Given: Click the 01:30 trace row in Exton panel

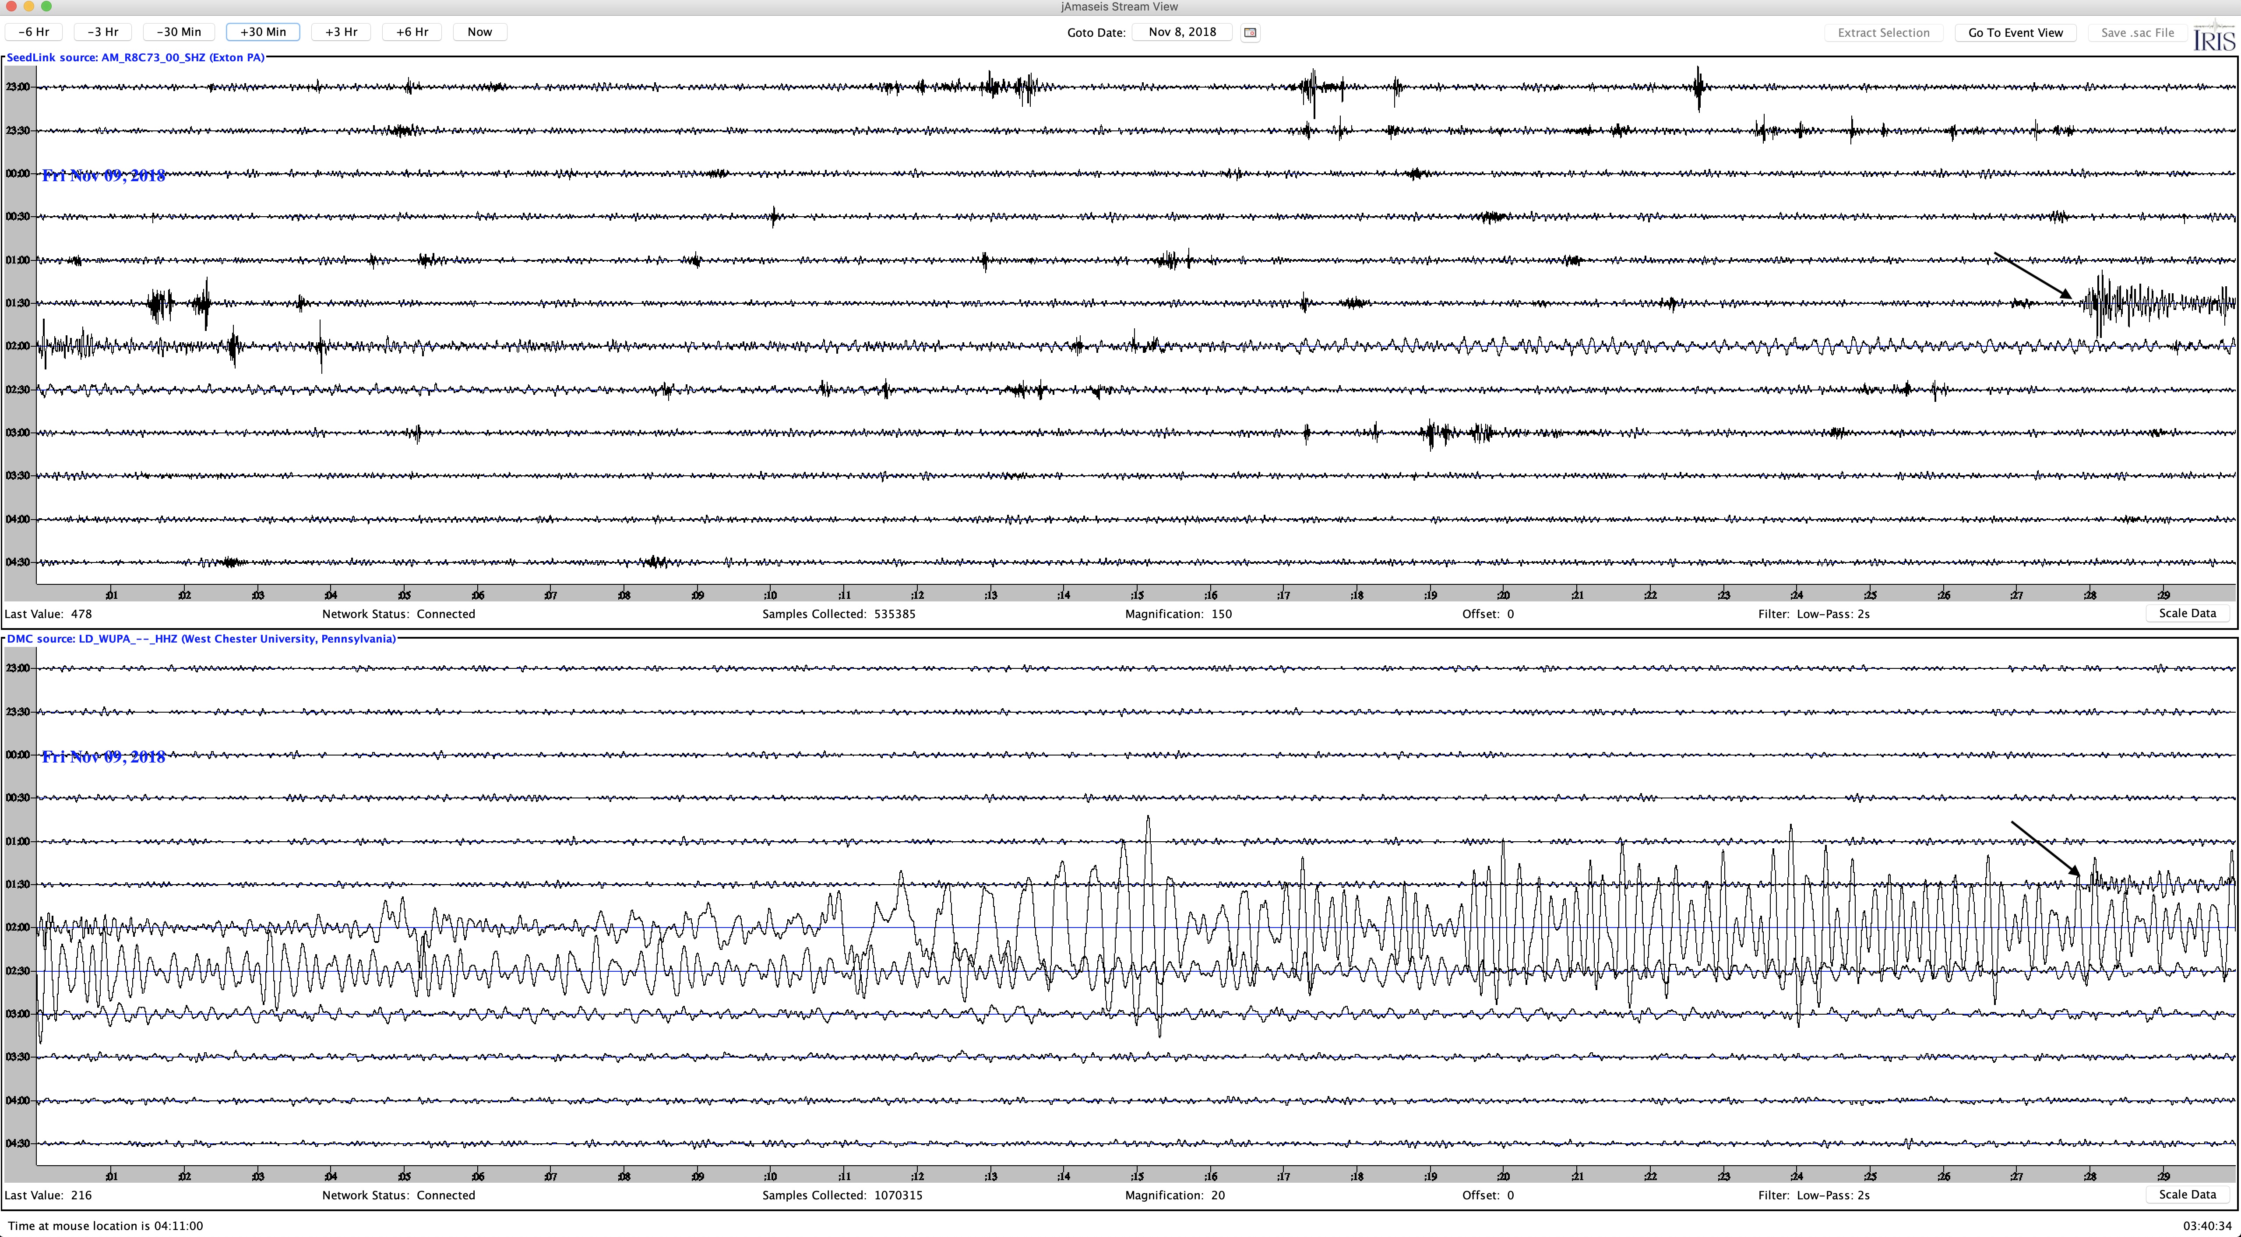Looking at the screenshot, I should click(1136, 303).
